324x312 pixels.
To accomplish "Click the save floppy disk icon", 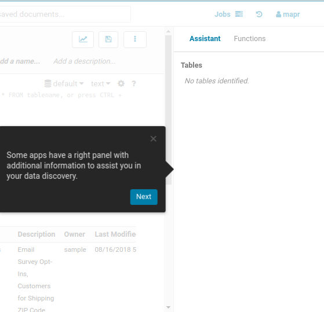I will tap(108, 39).
